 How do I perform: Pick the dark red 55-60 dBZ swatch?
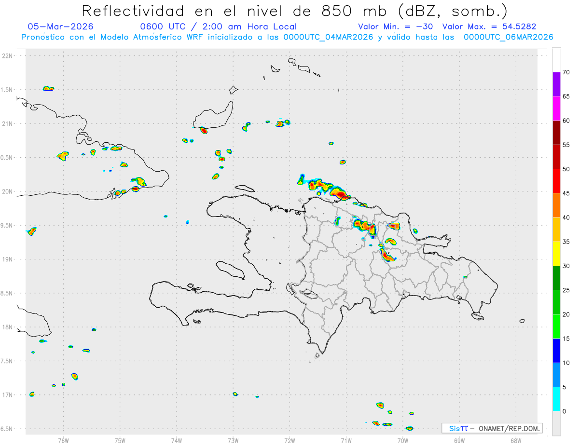tap(556, 133)
